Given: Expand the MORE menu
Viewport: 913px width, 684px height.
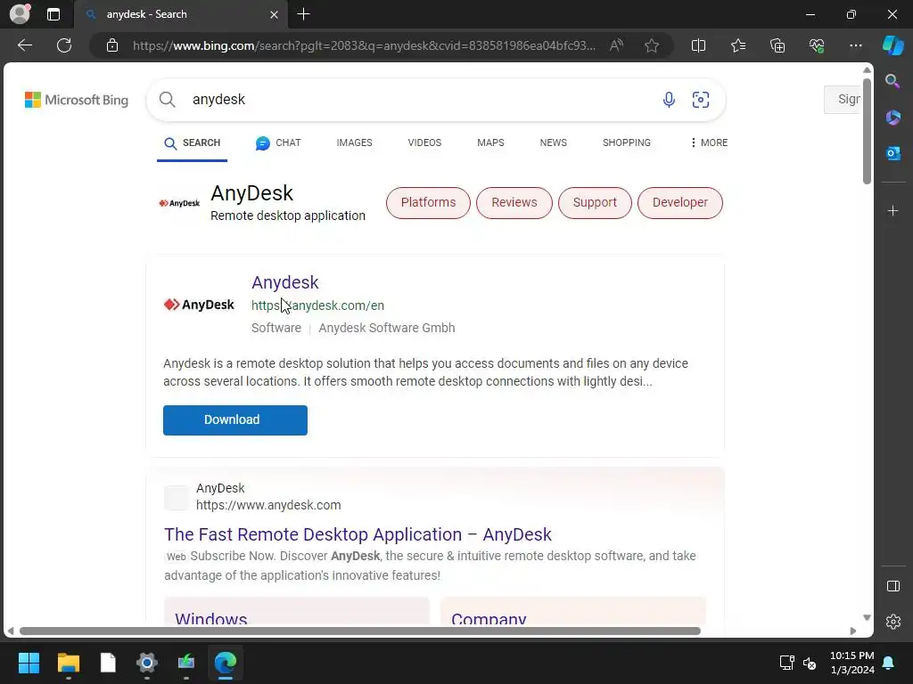Looking at the screenshot, I should 709,143.
